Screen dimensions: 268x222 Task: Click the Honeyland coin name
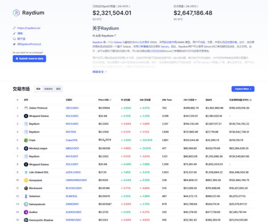tap(35, 180)
